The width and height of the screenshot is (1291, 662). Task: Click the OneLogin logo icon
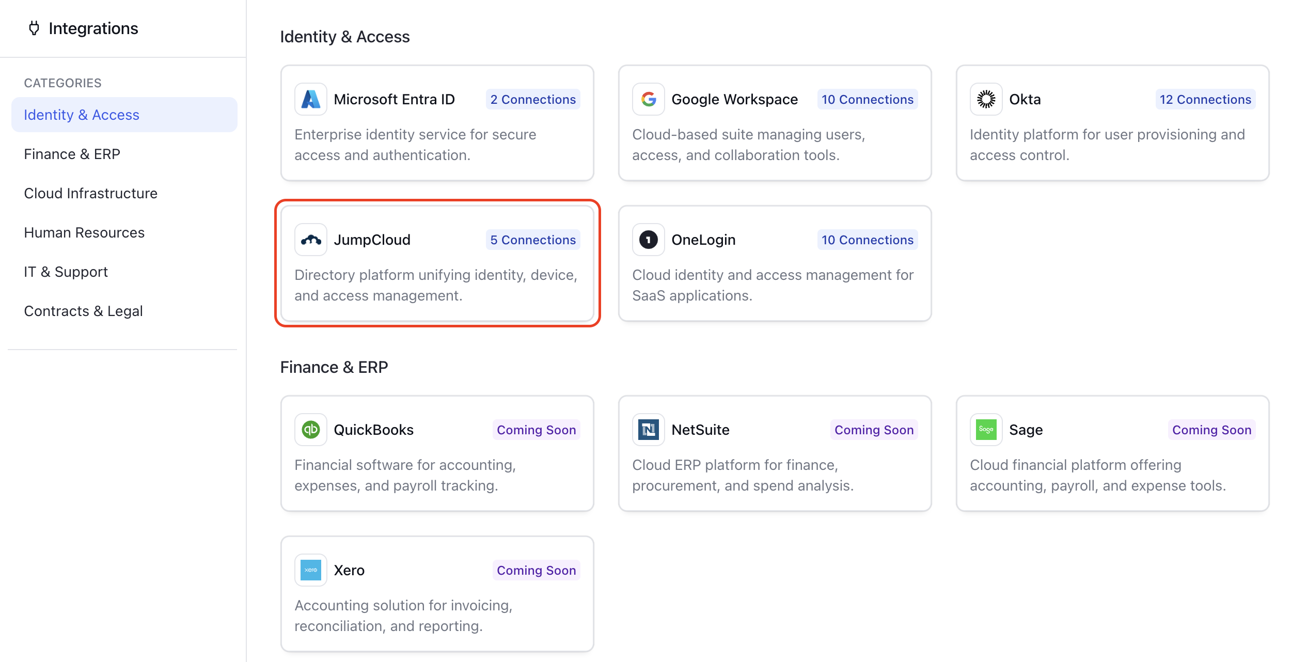point(649,240)
